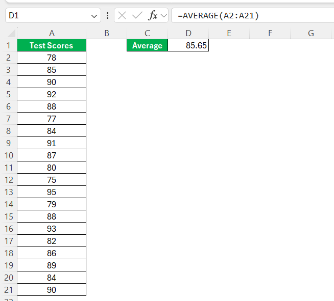Select row 2 header
The height and width of the screenshot is (301, 334).
tap(9, 58)
